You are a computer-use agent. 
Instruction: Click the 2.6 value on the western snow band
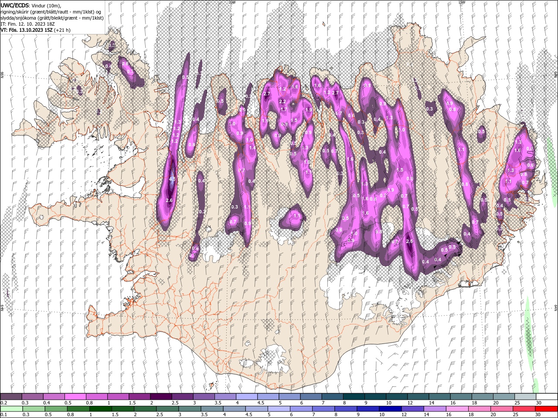pos(170,200)
